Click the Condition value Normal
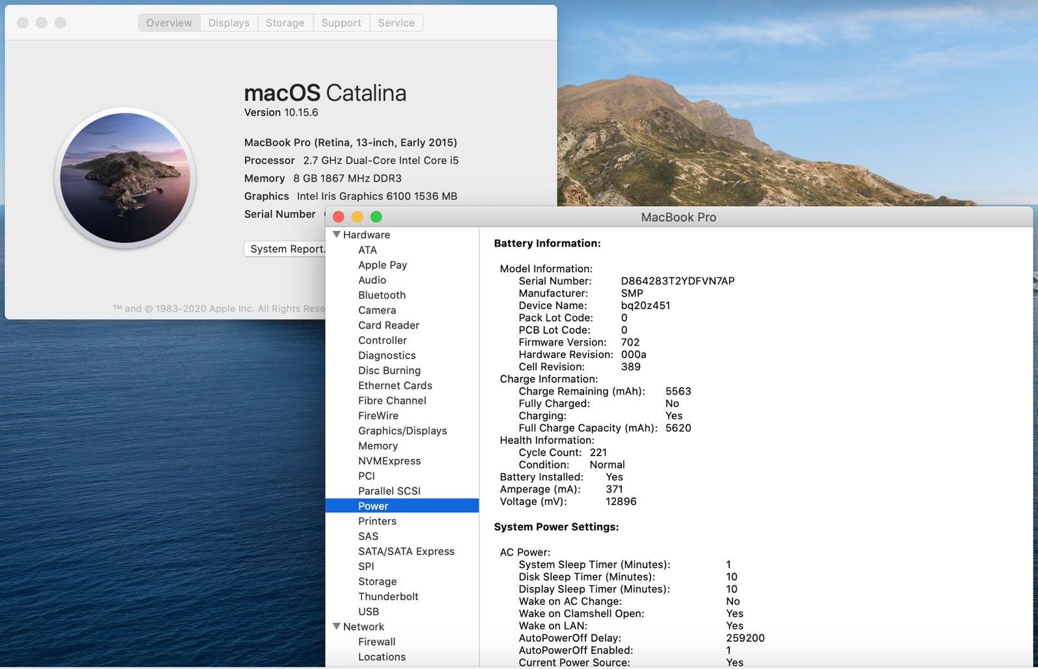This screenshot has height=669, width=1038. click(x=607, y=465)
